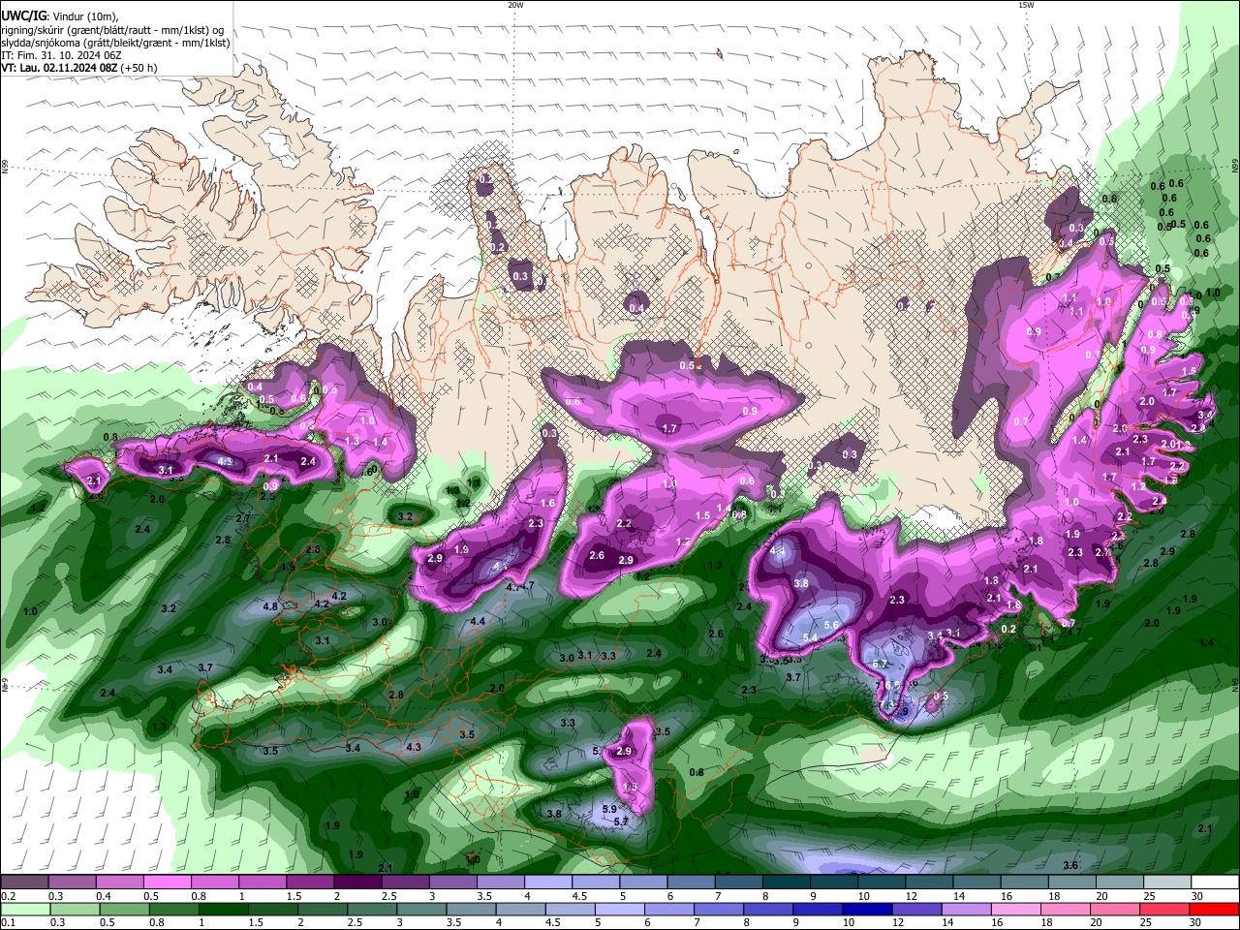This screenshot has width=1240, height=930.
Task: Click the '4.8' precipitation value on the map
Action: [270, 606]
